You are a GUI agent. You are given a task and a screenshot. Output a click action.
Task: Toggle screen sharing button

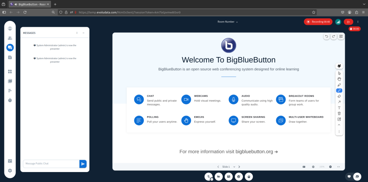coord(229,176)
